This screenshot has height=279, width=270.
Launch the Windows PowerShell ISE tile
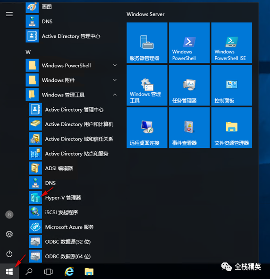pyautogui.click(x=232, y=43)
